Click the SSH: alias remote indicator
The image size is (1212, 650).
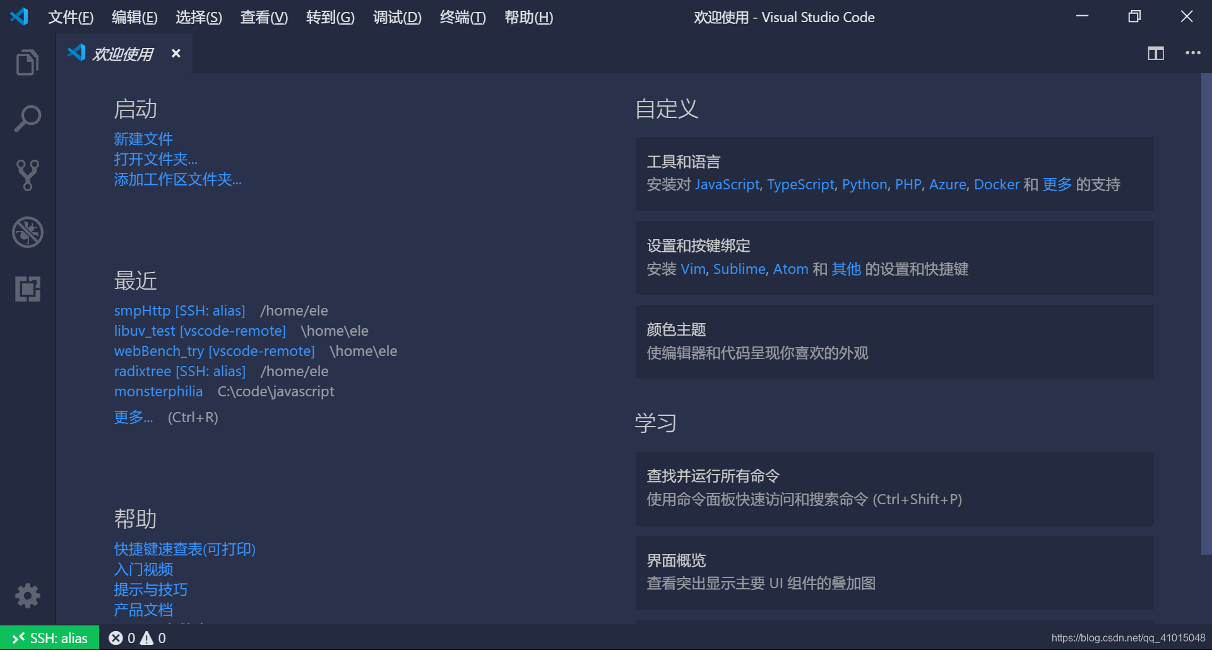[49, 638]
